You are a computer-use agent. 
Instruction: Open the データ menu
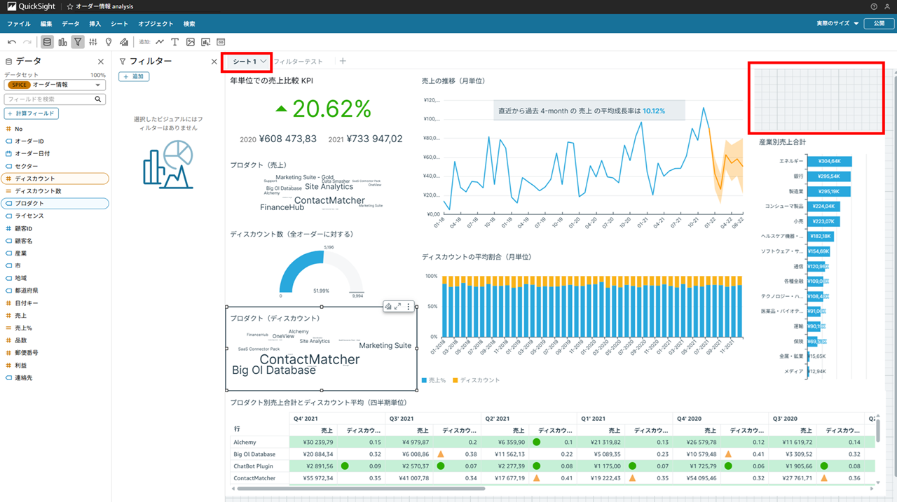[71, 24]
